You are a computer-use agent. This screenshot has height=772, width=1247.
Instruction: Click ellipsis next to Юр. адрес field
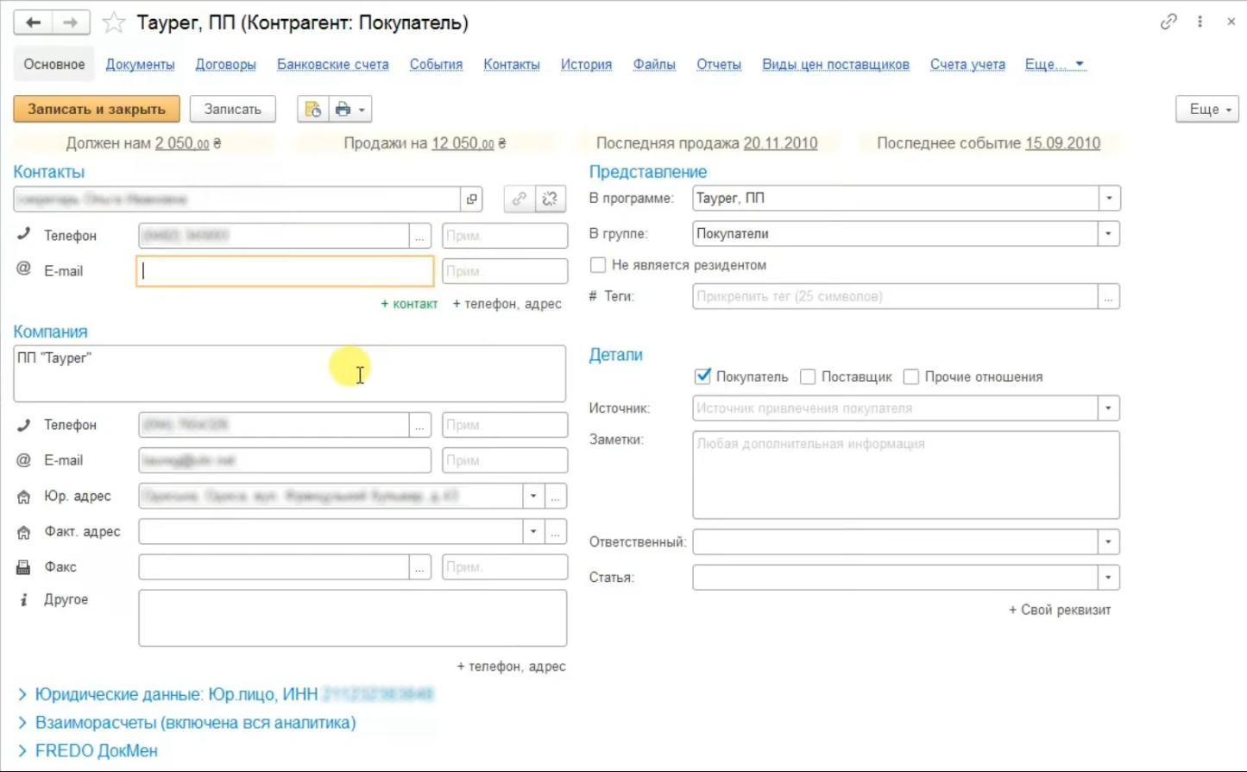(x=556, y=497)
